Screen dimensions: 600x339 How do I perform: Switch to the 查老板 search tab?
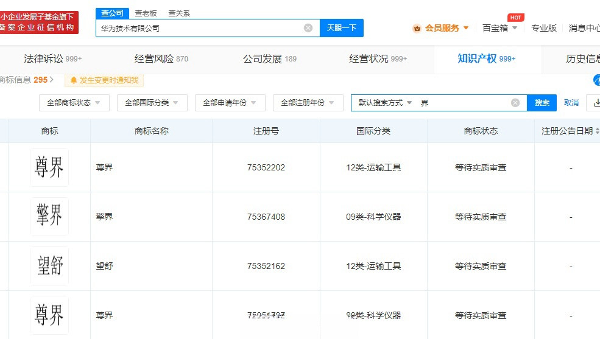pos(146,13)
